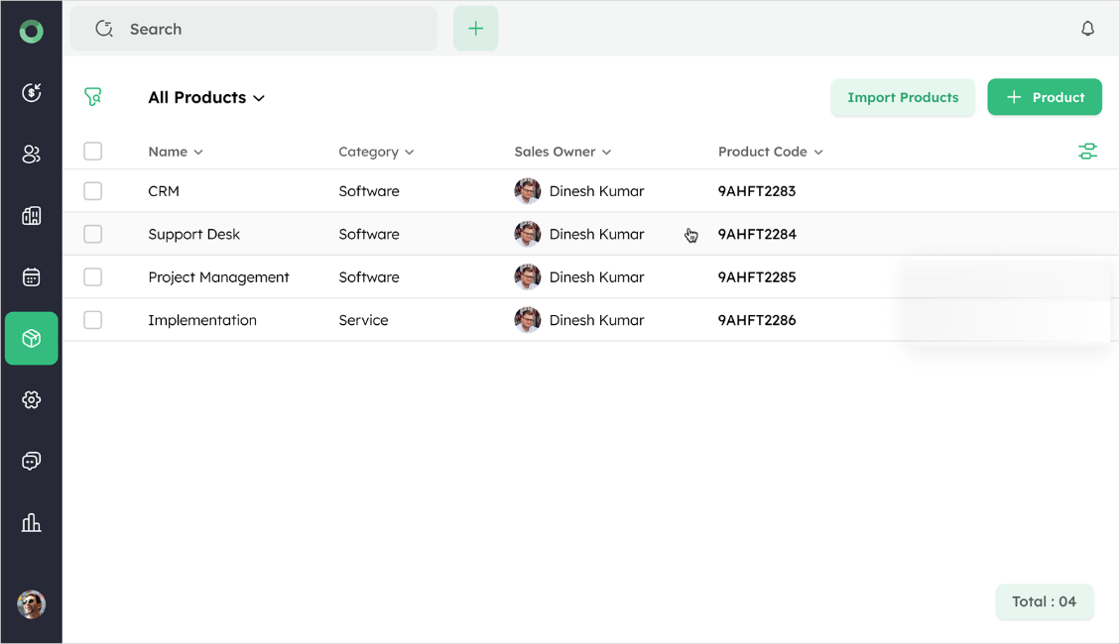Screen dimensions: 1120x644
Task: Open the Calendar icon in sidebar
Action: (x=32, y=276)
